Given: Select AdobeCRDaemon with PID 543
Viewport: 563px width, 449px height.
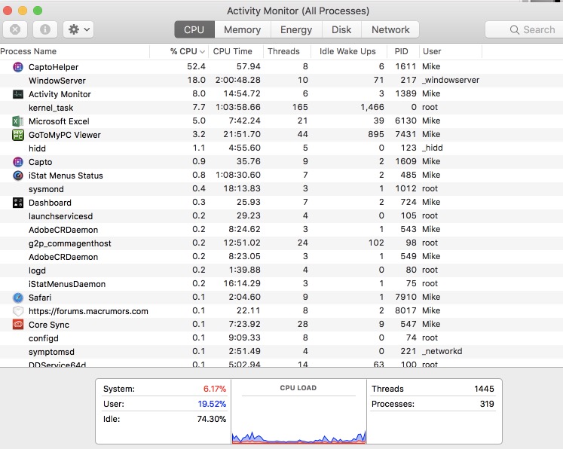Looking at the screenshot, I should click(x=282, y=230).
